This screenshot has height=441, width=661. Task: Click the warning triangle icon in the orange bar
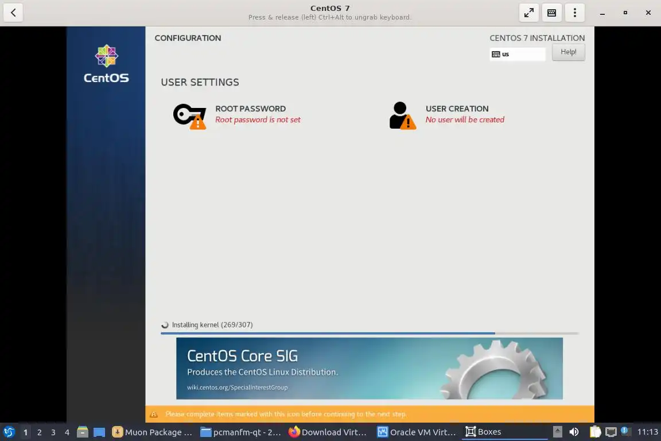(x=154, y=415)
